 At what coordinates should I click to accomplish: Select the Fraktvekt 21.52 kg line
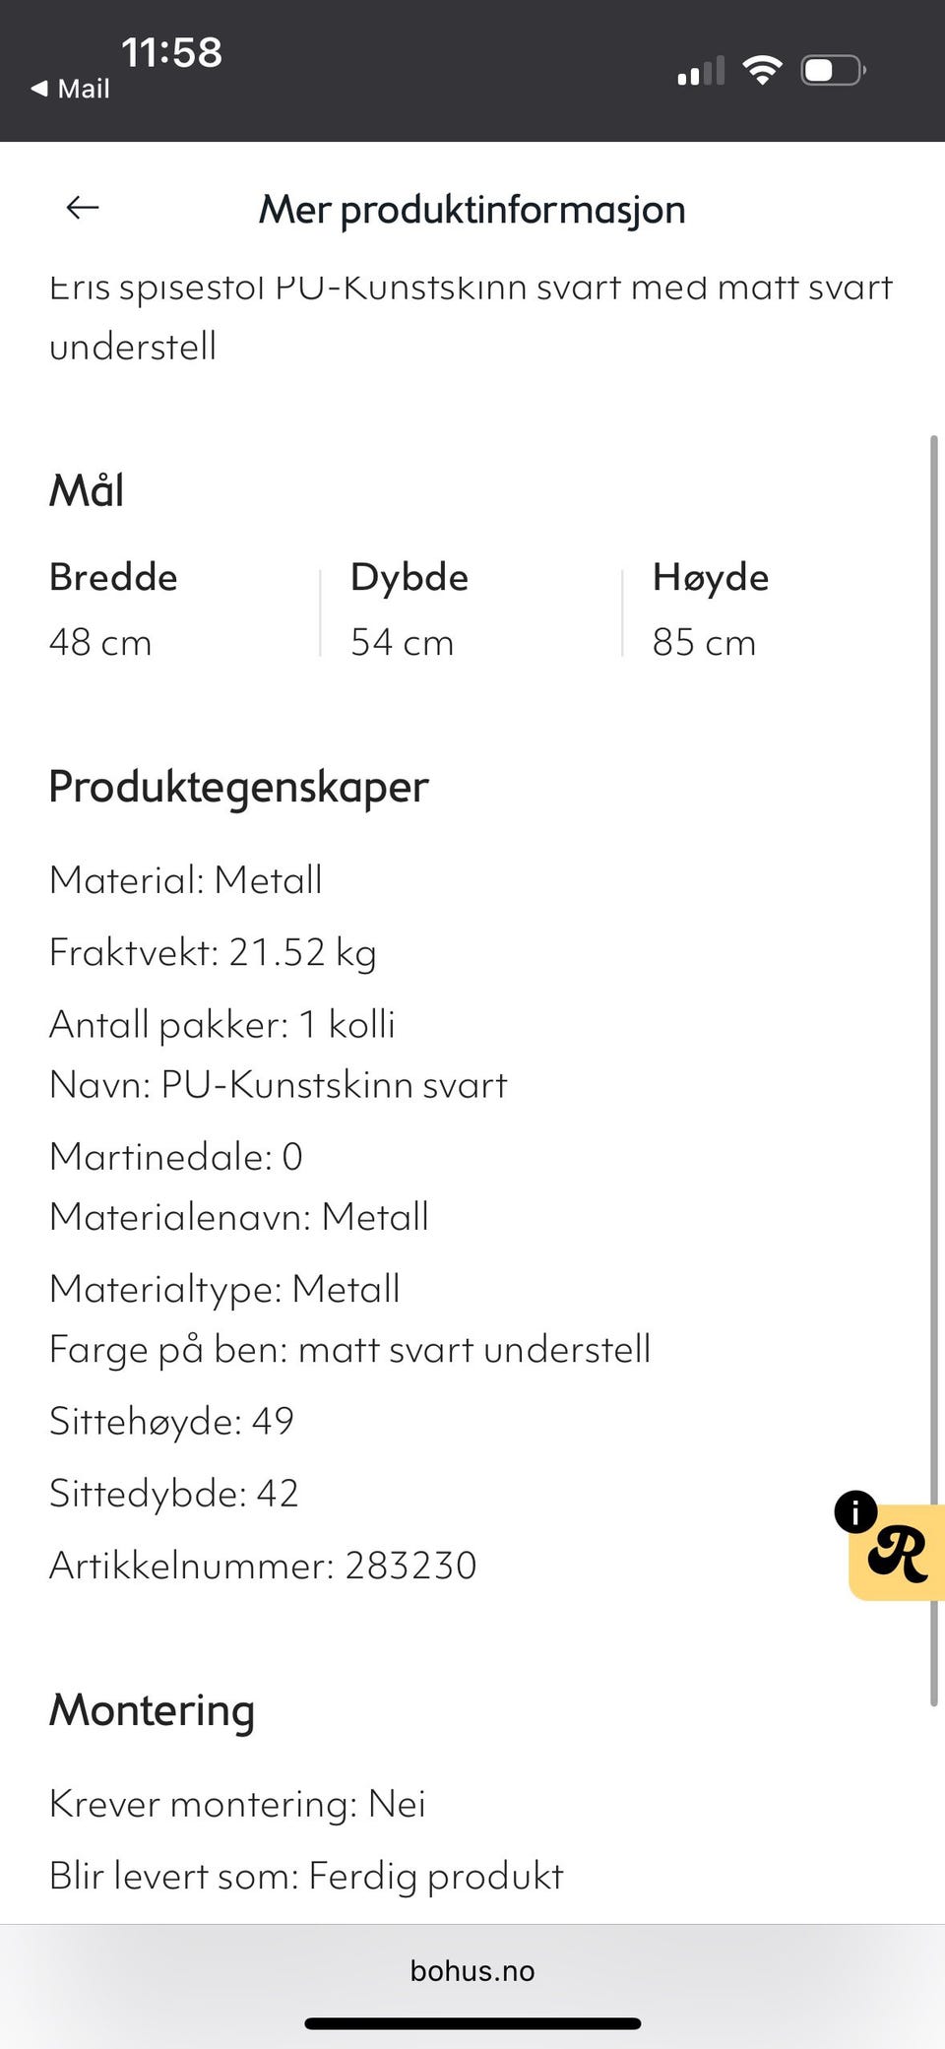click(213, 951)
